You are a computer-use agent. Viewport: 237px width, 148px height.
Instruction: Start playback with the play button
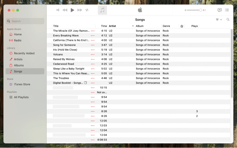pos(72,10)
